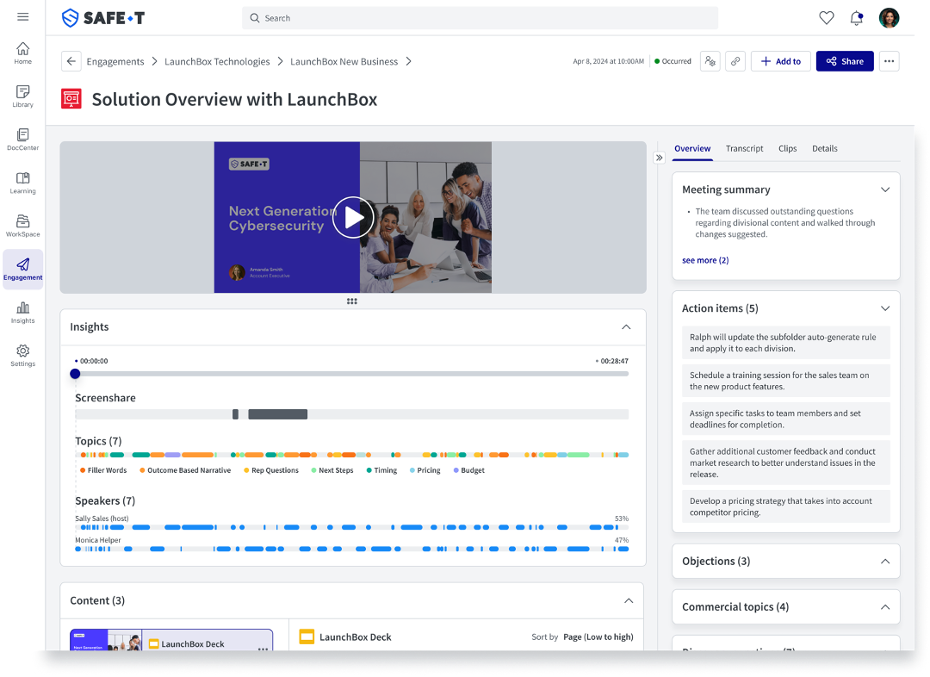Open LaunchBox Technologies breadcrumb

[217, 62]
